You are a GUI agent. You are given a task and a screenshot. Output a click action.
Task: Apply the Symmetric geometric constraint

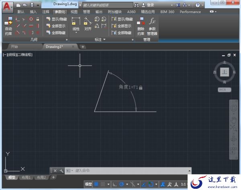[x=31, y=33]
